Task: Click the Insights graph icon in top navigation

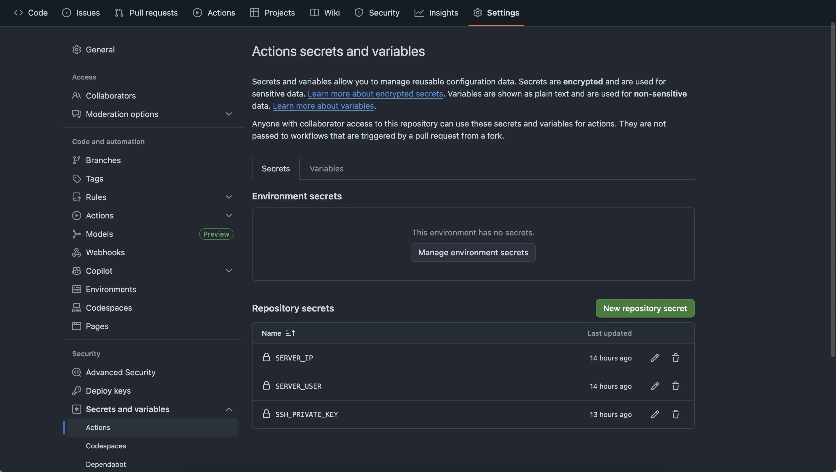Action: pos(419,13)
